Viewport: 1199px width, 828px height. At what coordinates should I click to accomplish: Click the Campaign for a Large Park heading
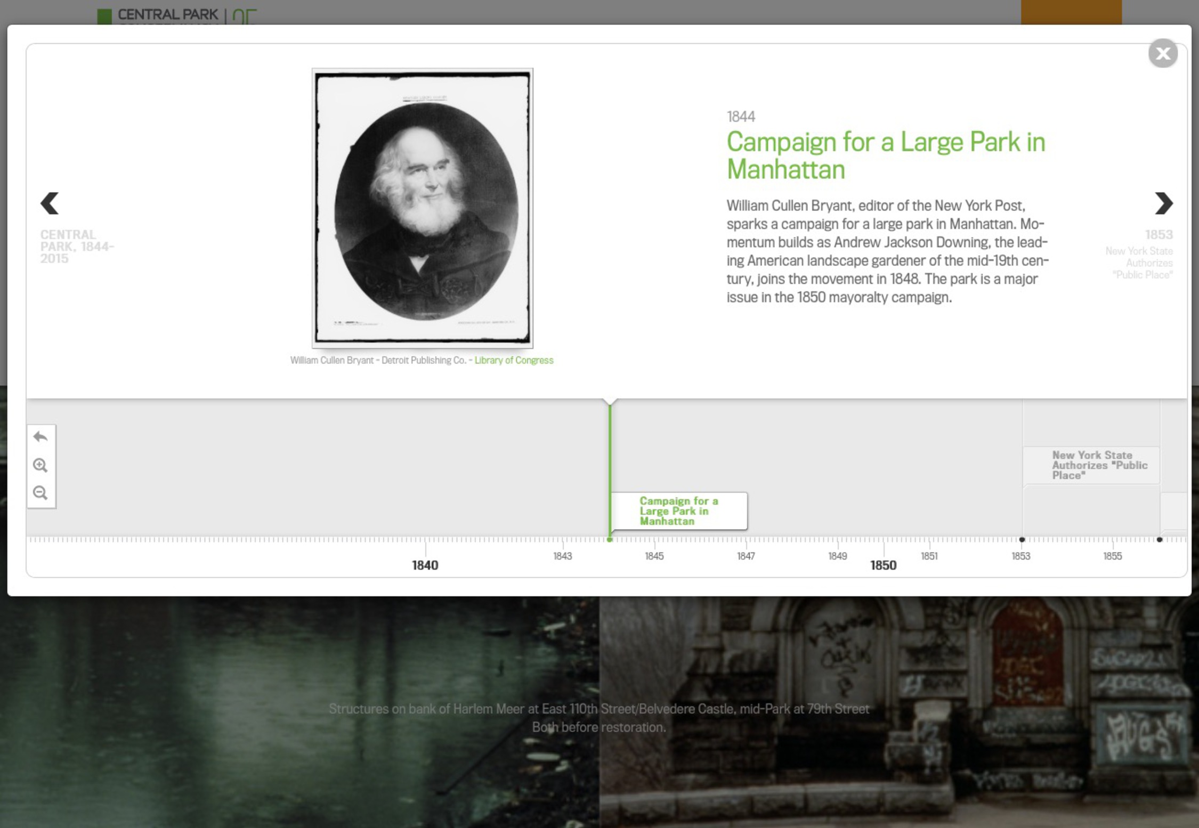pos(886,155)
